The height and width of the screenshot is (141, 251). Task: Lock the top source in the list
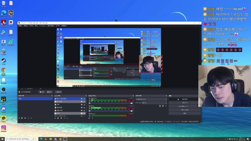pyautogui.click(x=84, y=99)
